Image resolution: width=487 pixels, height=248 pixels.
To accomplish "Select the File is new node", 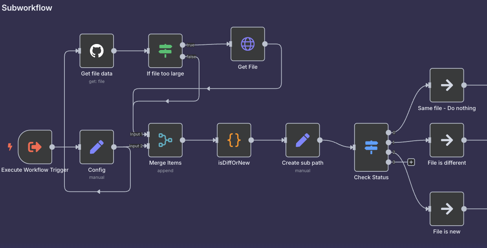I will click(447, 209).
